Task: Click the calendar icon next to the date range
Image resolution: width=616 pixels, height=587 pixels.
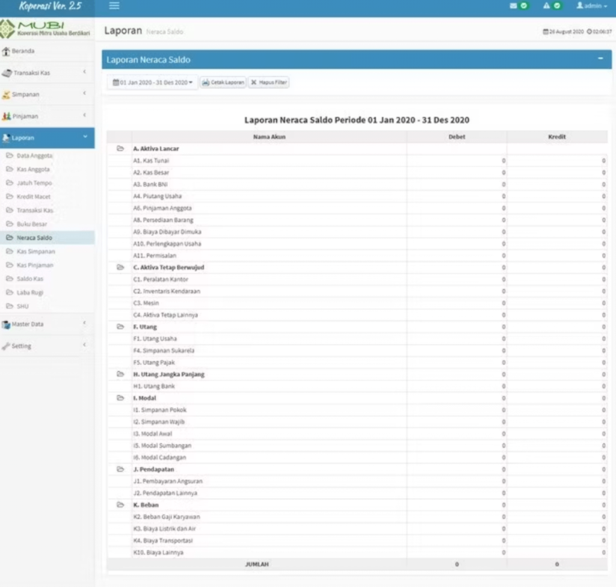Action: 115,82
